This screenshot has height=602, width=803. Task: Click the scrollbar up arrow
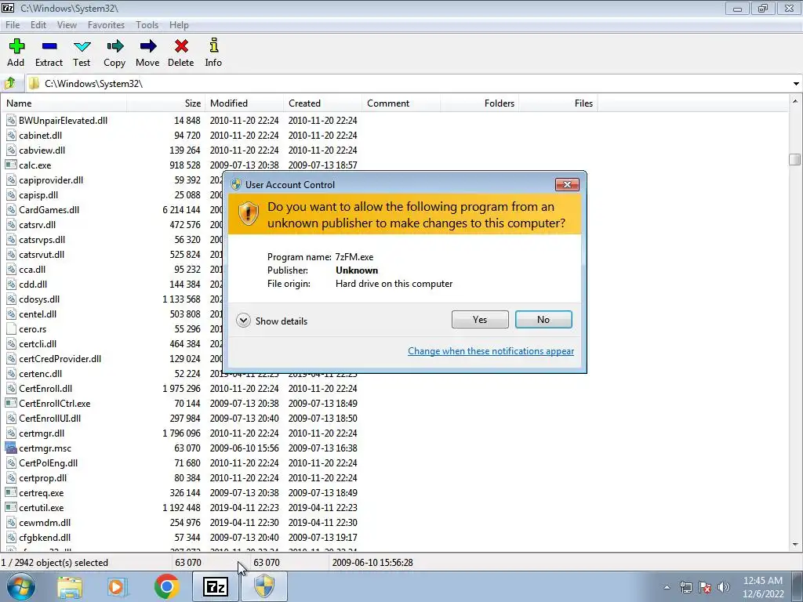point(795,101)
